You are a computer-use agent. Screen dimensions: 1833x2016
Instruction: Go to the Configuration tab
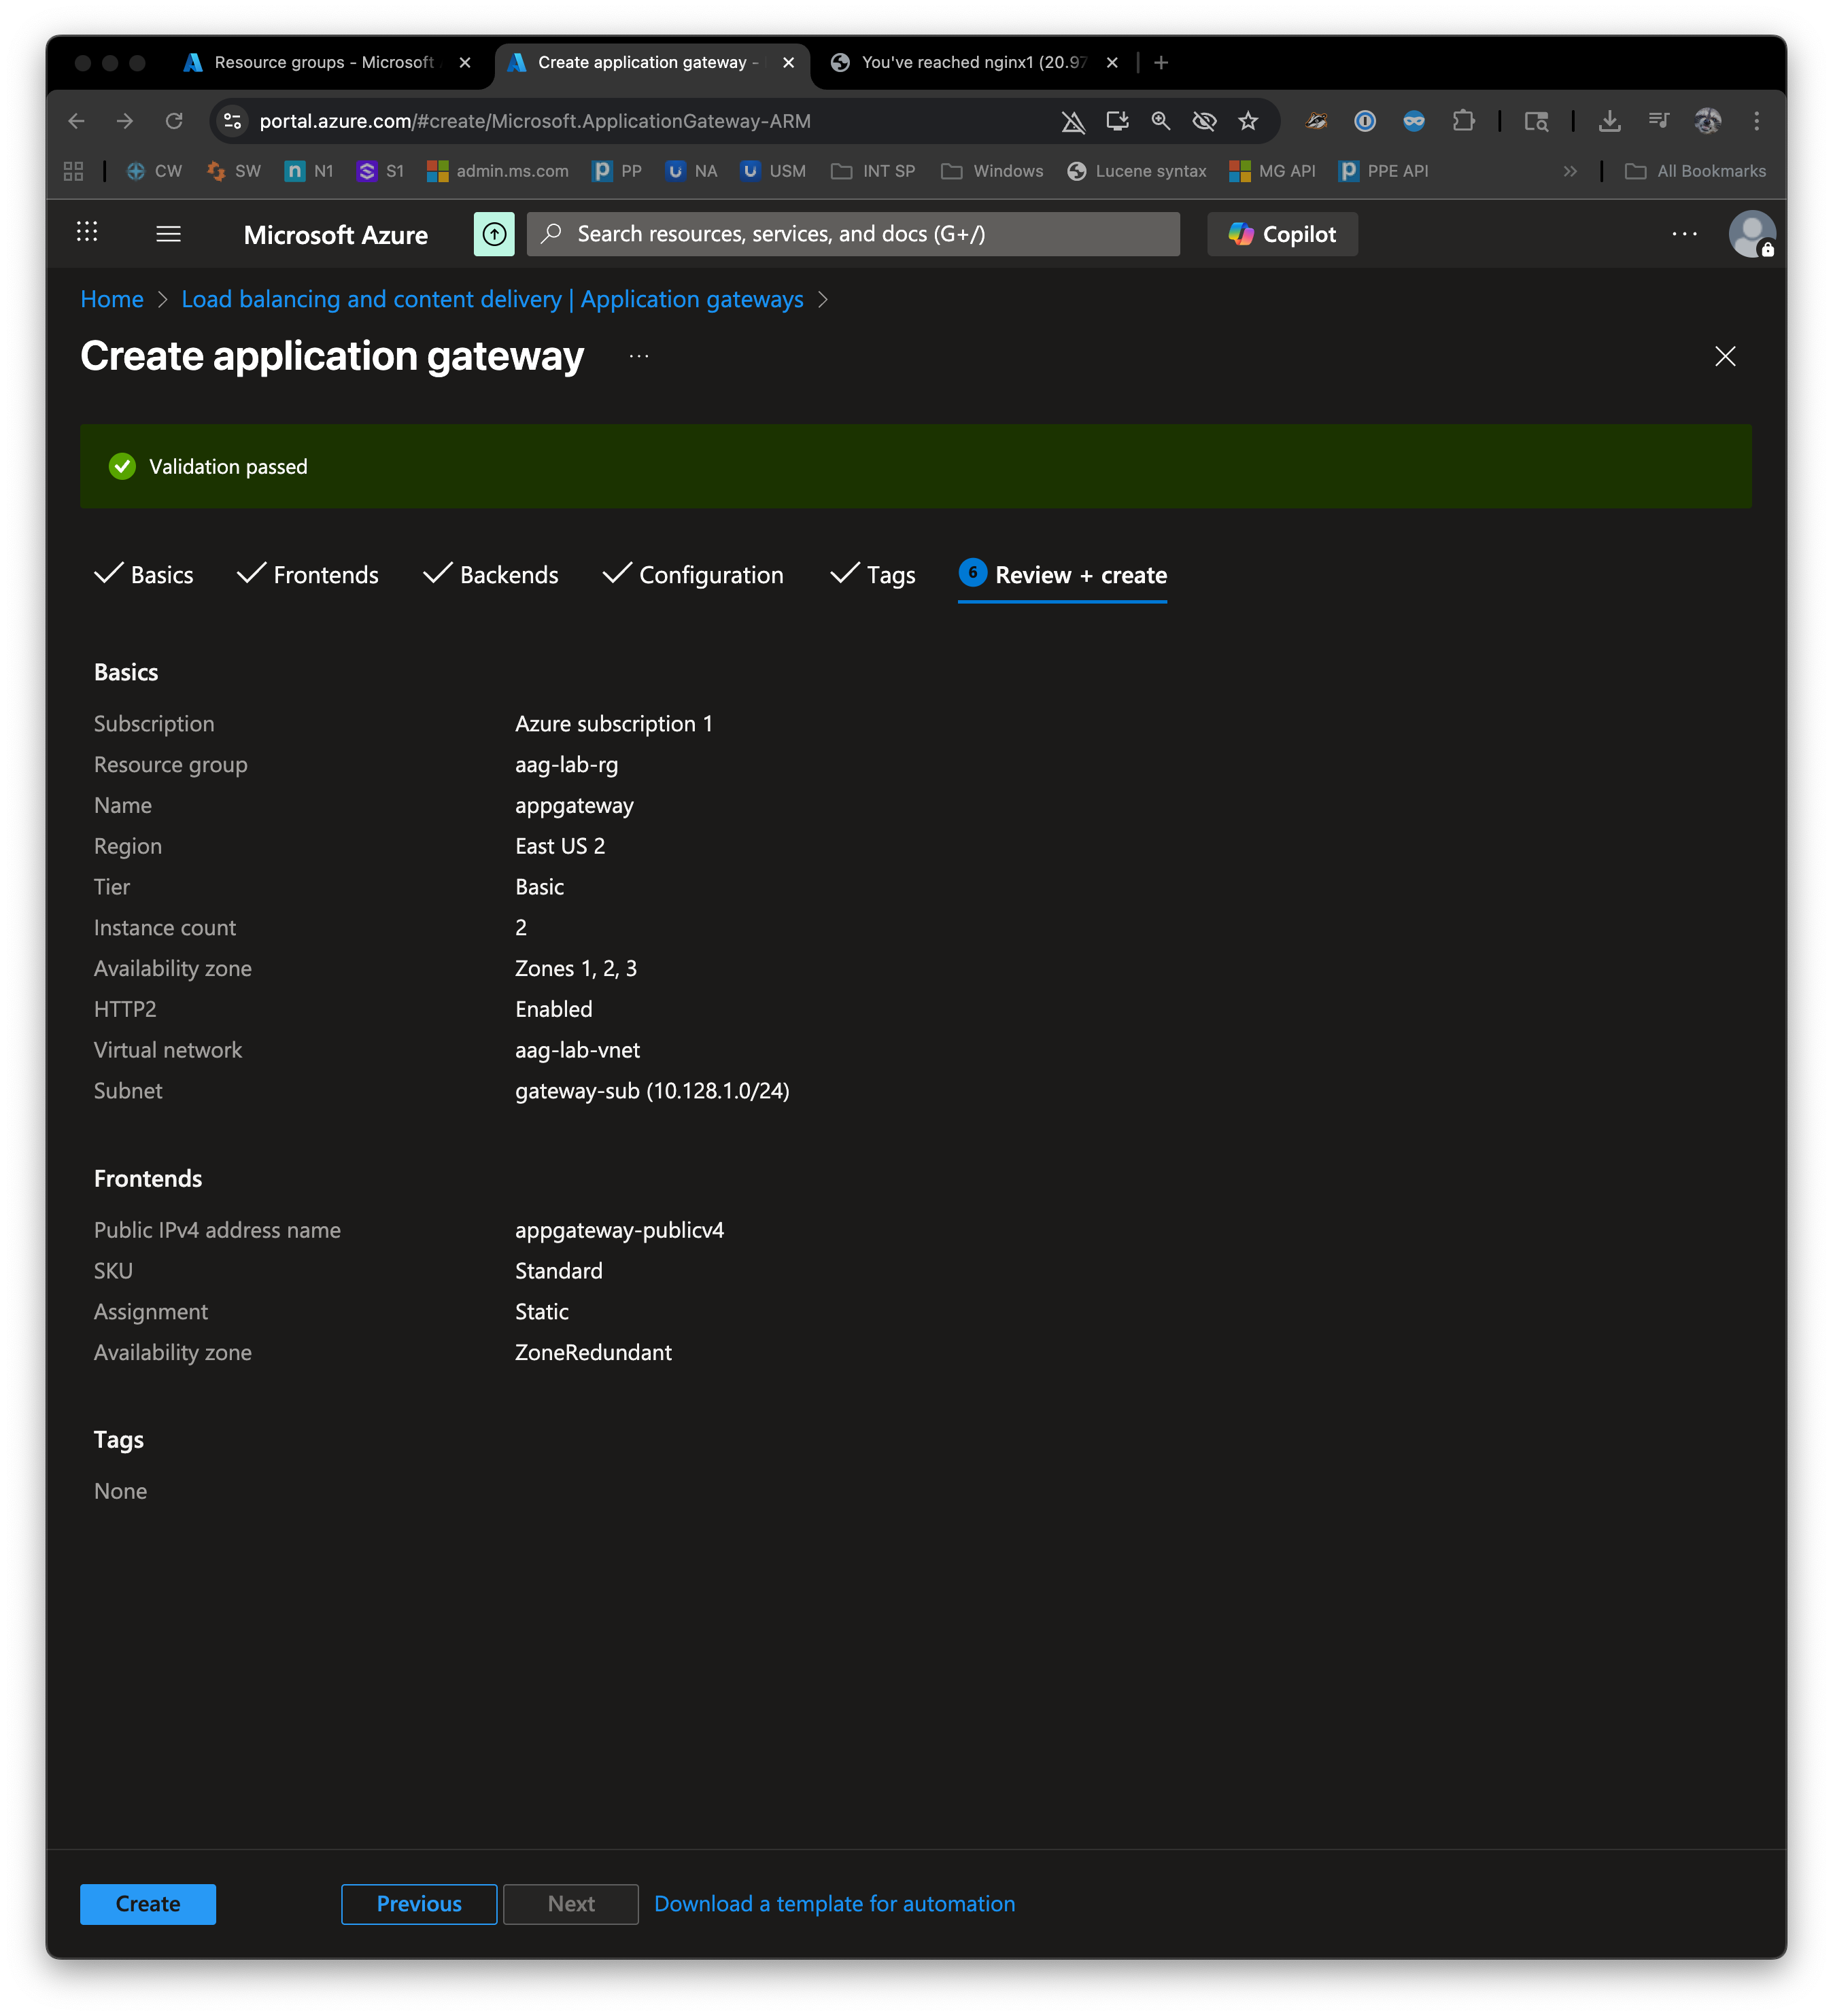click(692, 575)
